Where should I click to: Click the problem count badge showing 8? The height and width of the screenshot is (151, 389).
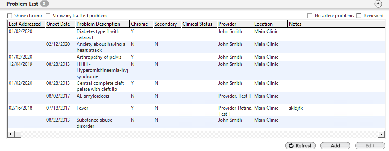(44, 4)
